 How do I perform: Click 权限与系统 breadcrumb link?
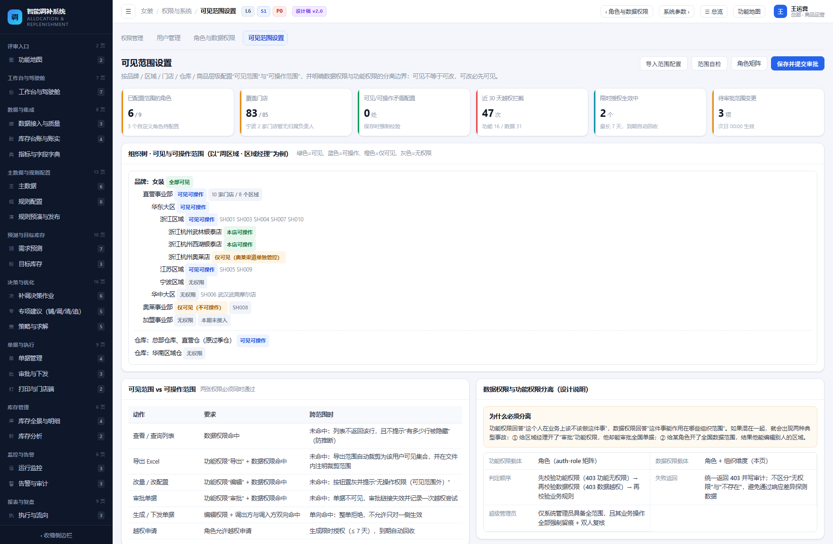coord(177,11)
